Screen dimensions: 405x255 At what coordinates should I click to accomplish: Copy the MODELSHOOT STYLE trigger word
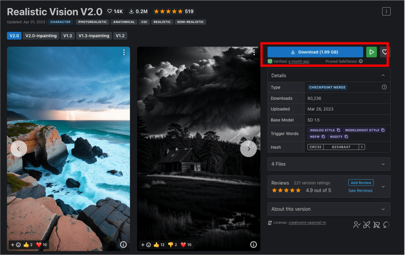pos(383,130)
